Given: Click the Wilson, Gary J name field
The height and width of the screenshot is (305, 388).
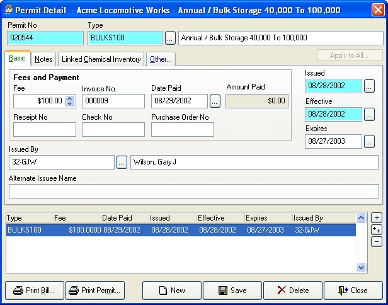Looking at the screenshot, I should point(254,163).
